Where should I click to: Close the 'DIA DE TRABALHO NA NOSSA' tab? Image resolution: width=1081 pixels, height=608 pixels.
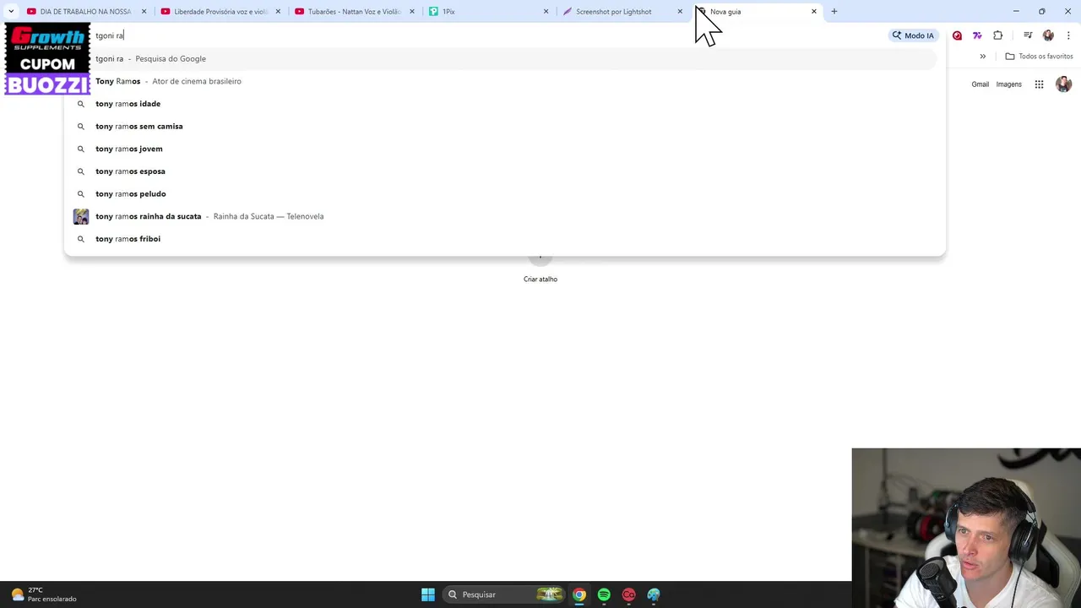[144, 12]
